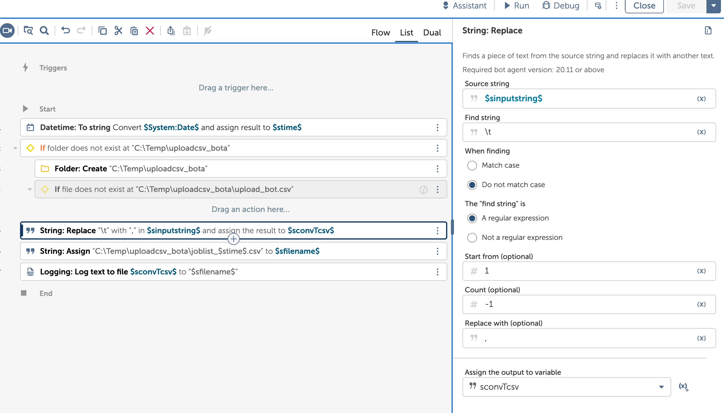Open the variables panel icon in header
The width and height of the screenshot is (724, 413).
point(598,6)
